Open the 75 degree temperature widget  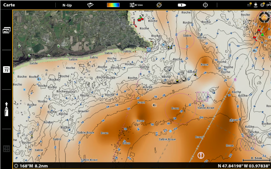click(6, 70)
